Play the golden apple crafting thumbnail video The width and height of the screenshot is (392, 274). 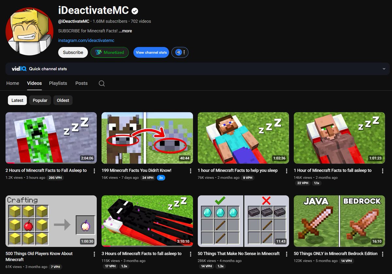(51, 221)
